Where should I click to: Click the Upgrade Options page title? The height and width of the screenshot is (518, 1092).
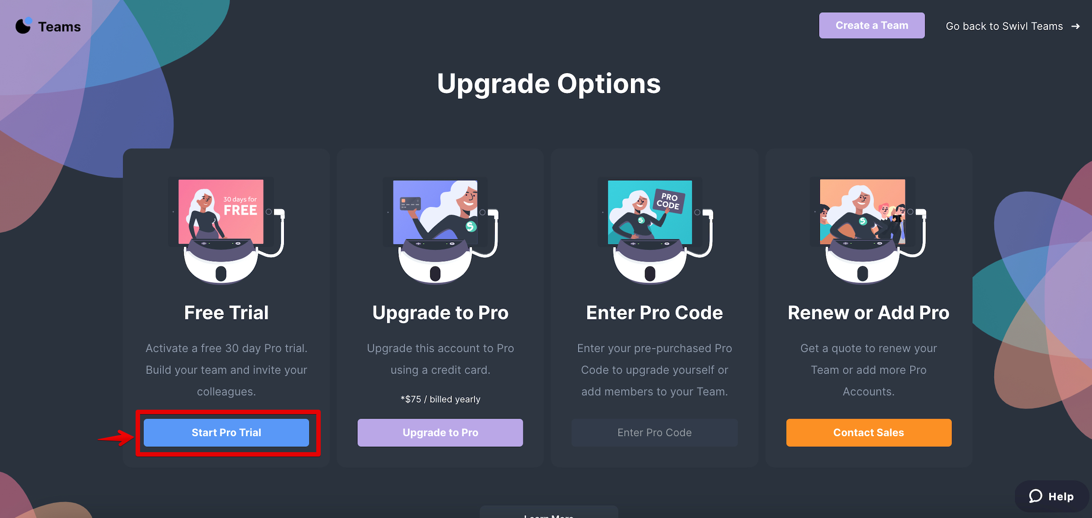tap(549, 84)
